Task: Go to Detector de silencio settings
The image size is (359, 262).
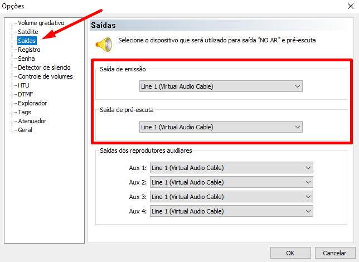Action: click(x=44, y=67)
